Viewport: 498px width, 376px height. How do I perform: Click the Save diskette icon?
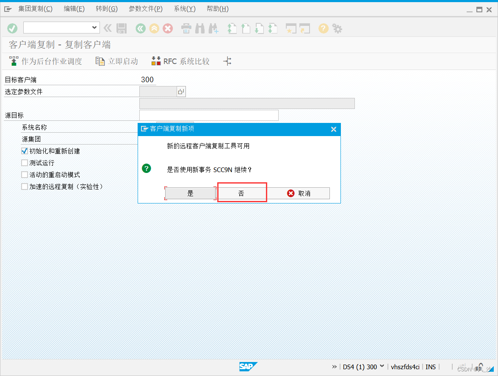point(121,28)
